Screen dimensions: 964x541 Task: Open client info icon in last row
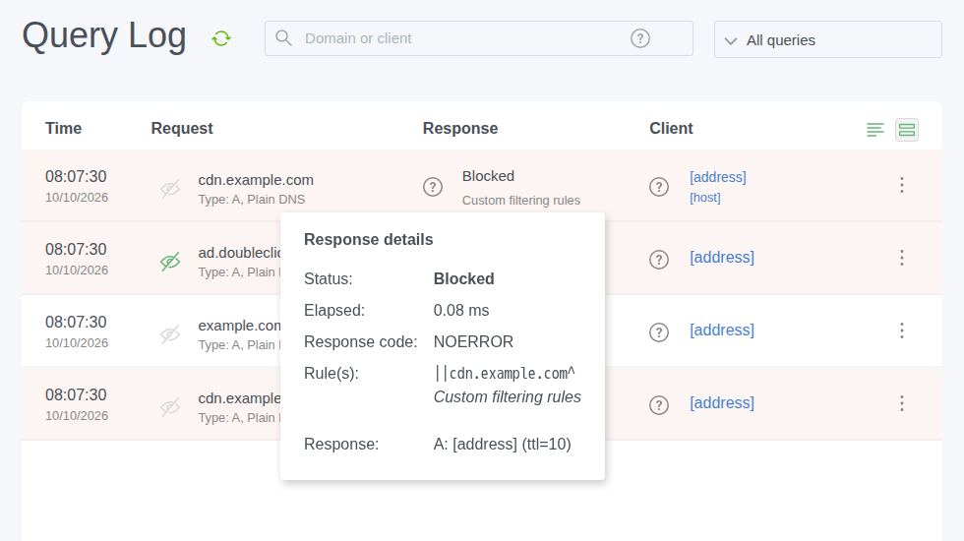[659, 405]
